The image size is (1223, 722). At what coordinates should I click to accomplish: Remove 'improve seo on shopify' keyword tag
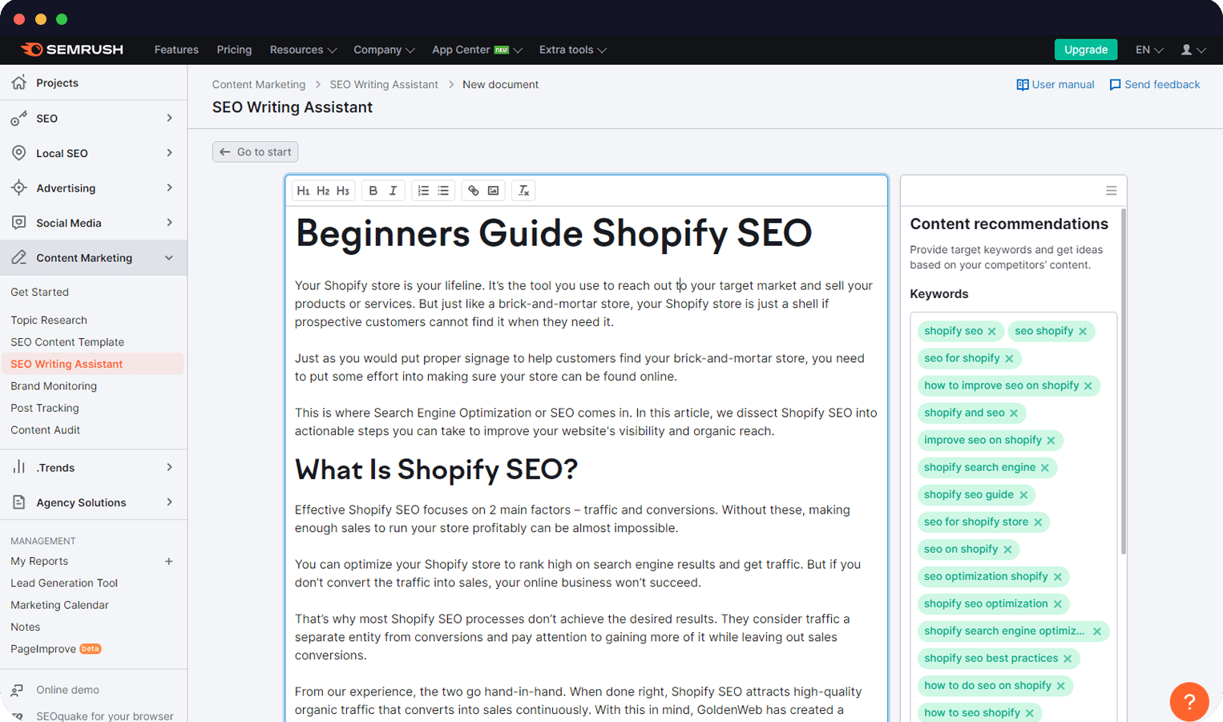[1051, 440]
